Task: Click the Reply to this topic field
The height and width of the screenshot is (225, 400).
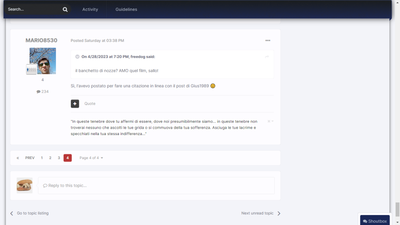Action: (156, 185)
